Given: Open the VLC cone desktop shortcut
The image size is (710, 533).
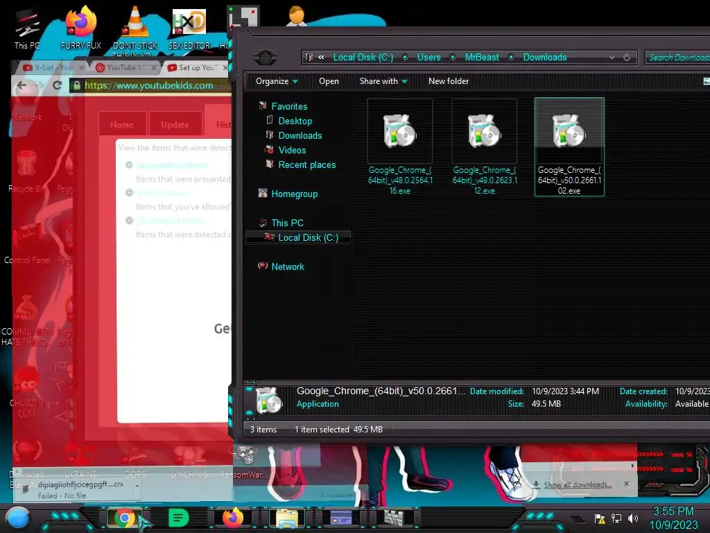Looking at the screenshot, I should pyautogui.click(x=135, y=29).
